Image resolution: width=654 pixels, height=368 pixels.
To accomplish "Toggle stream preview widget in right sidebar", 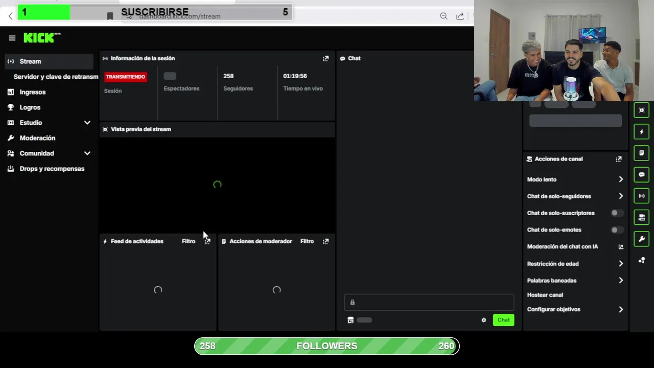I will 642,110.
